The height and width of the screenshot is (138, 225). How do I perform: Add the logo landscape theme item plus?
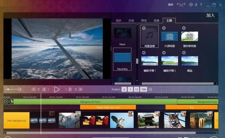[x=184, y=53]
